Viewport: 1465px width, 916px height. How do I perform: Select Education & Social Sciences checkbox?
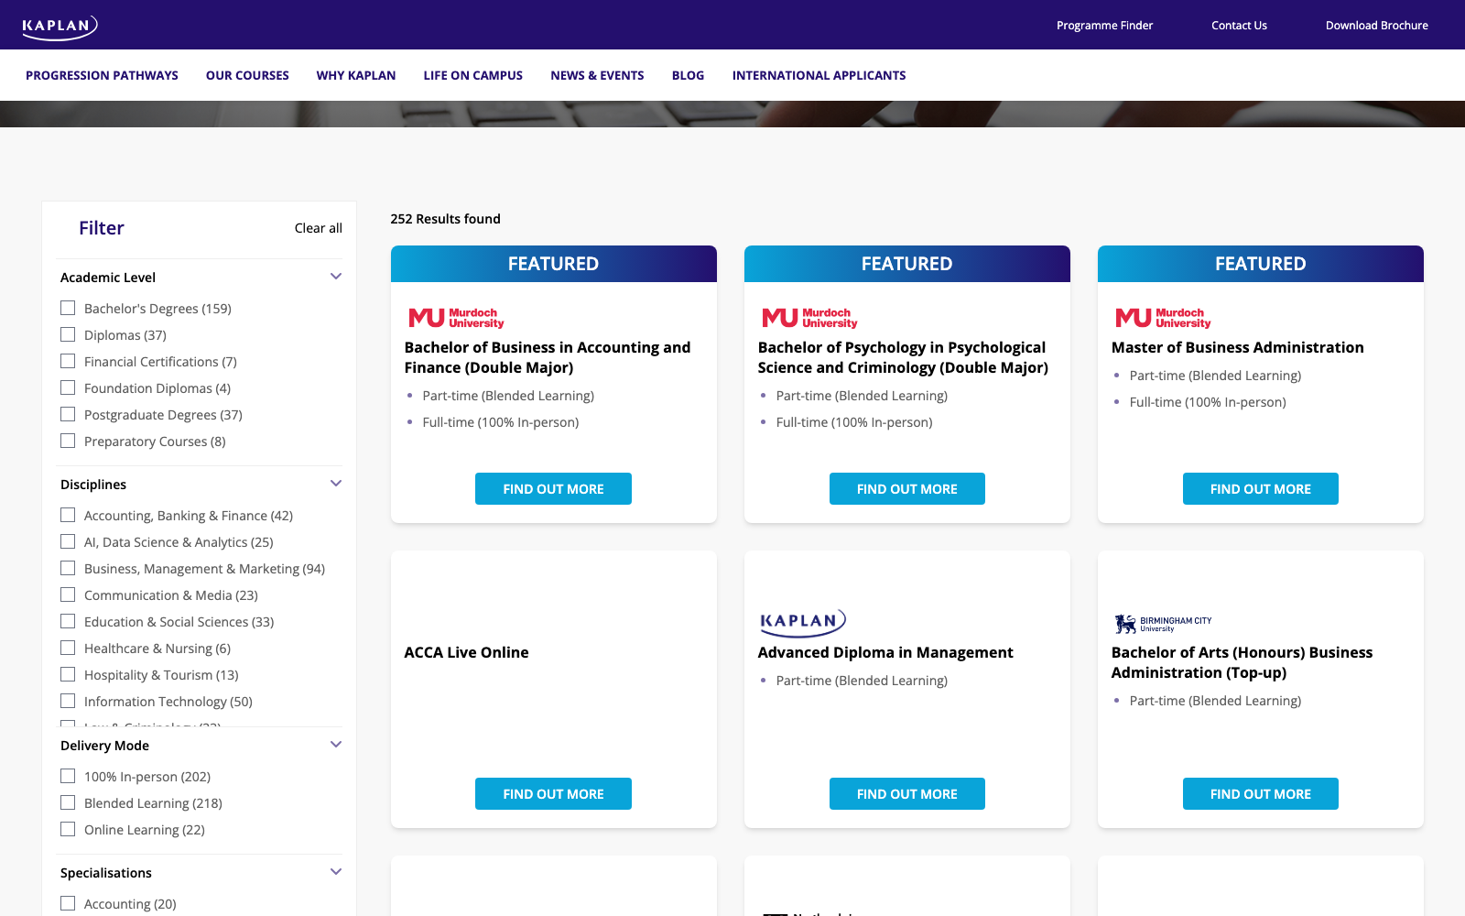click(x=68, y=621)
